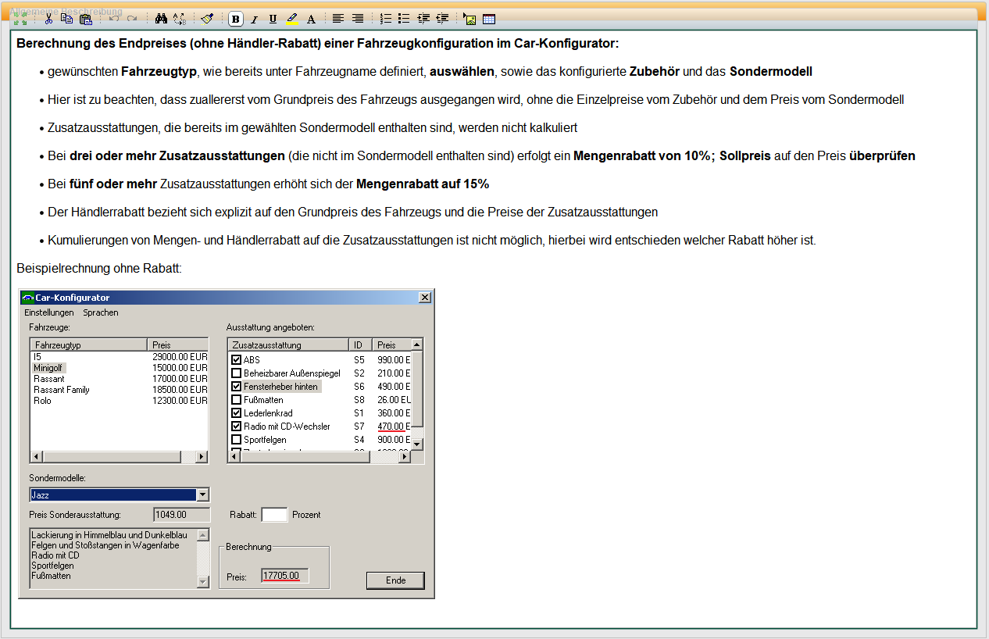Align text to the left

(337, 19)
